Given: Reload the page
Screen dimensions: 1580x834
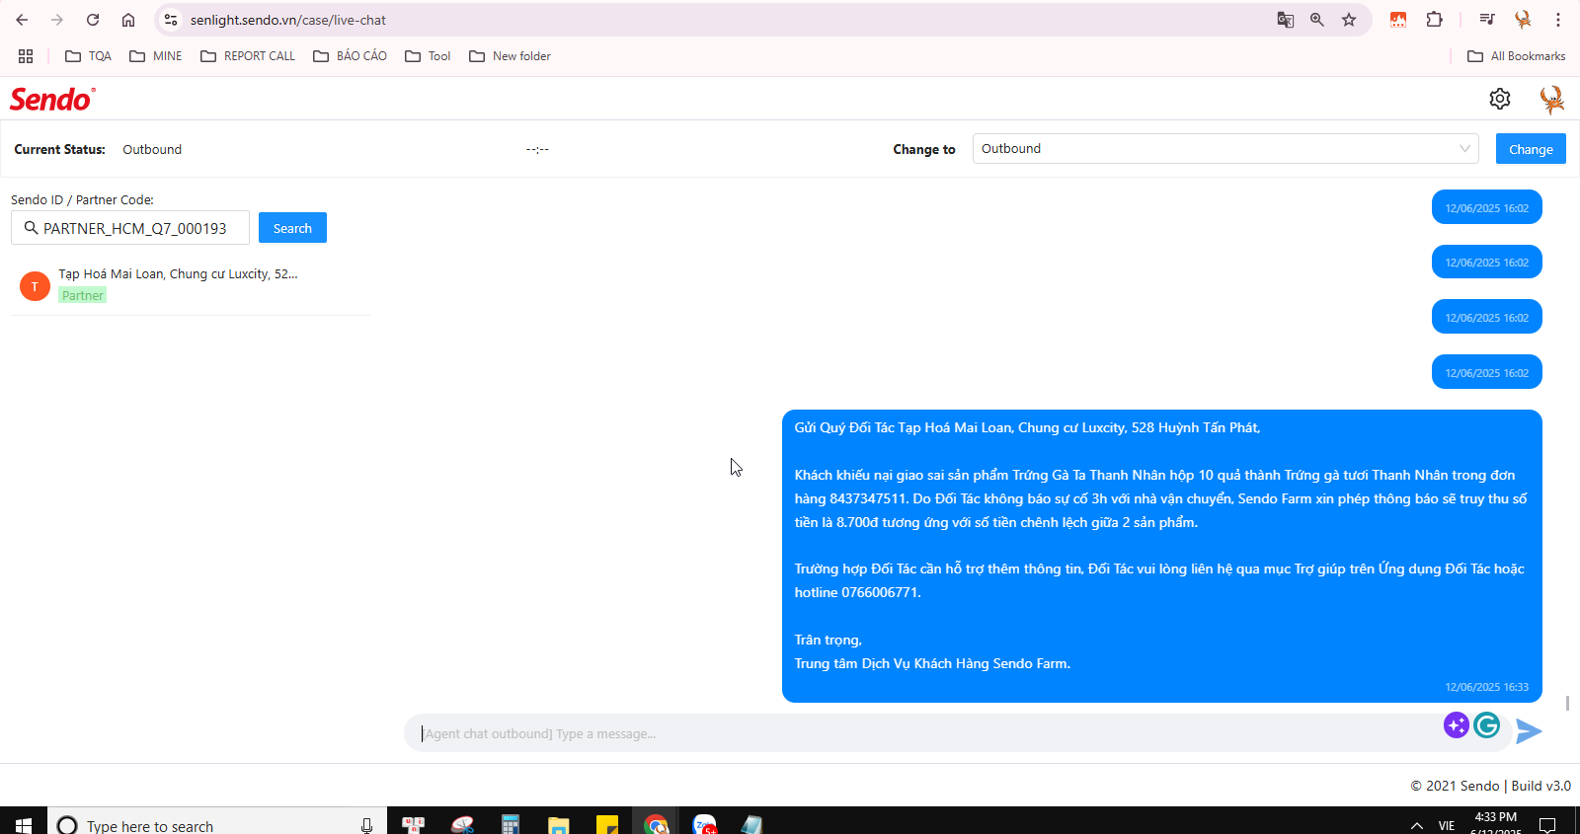Looking at the screenshot, I should pos(93,20).
